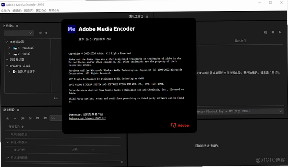Screen dimensions: 288x167
Task: Create a new preset with plus icon
Action: pyautogui.click(x=8, y=118)
